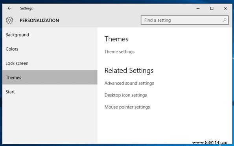Screen dimensions: 234x146
Task: Select Colors in the sidebar
Action: (50, 49)
